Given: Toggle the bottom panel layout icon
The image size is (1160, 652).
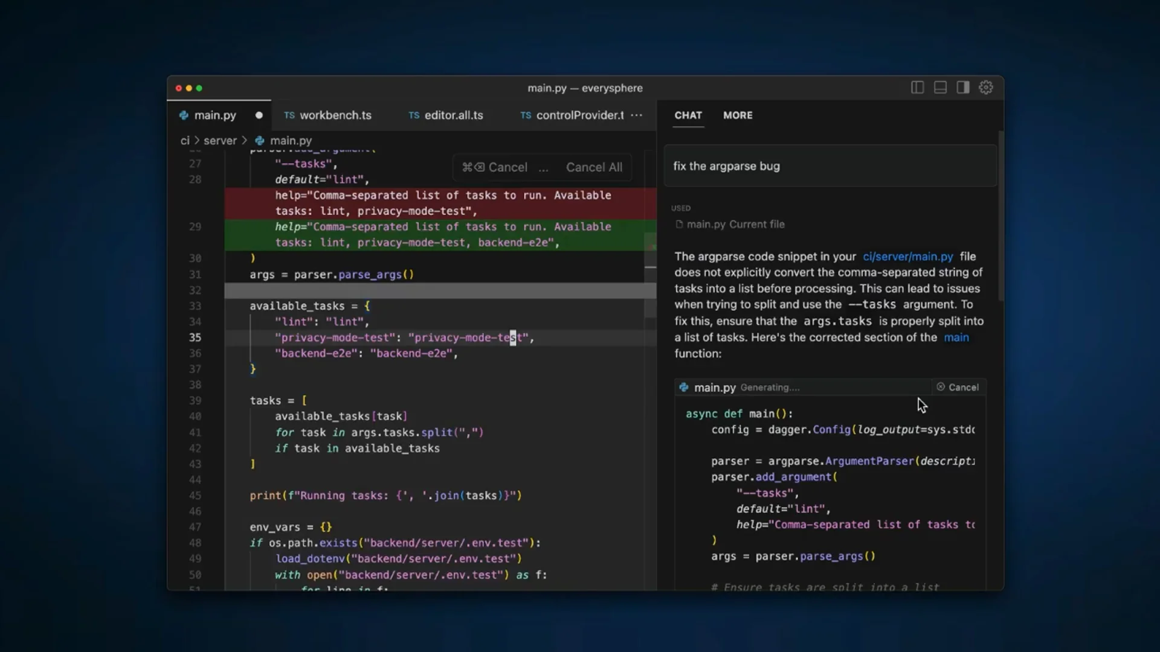Looking at the screenshot, I should point(940,88).
